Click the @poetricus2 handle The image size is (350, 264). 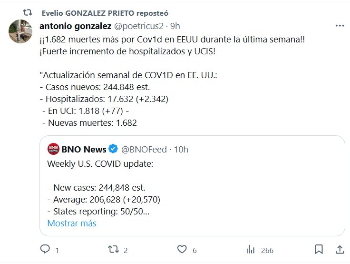[x=139, y=26]
